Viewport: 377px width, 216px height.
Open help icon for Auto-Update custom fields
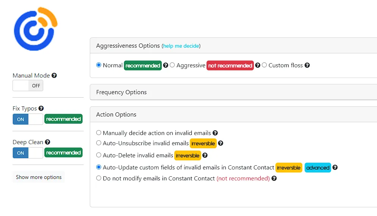click(x=335, y=168)
